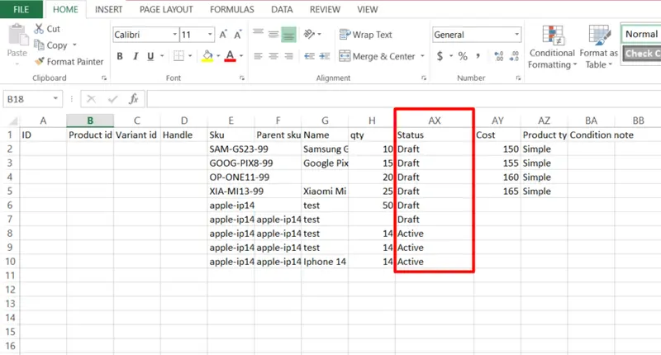The width and height of the screenshot is (661, 355).
Task: Click the comma style icon
Action: pyautogui.click(x=480, y=56)
